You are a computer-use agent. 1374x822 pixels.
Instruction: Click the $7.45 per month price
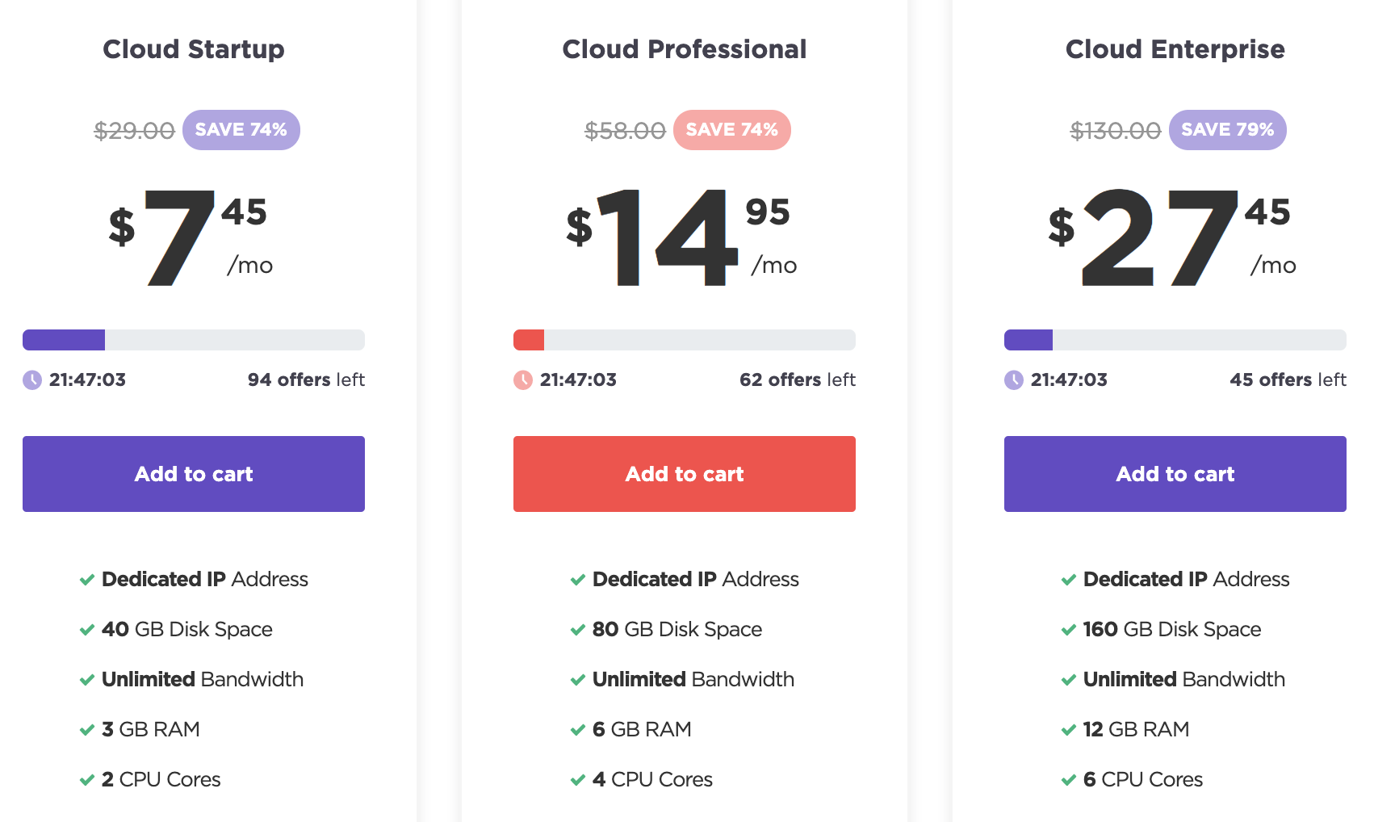click(191, 237)
